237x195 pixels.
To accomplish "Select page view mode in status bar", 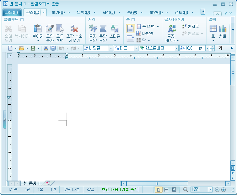I will click(x=159, y=190).
